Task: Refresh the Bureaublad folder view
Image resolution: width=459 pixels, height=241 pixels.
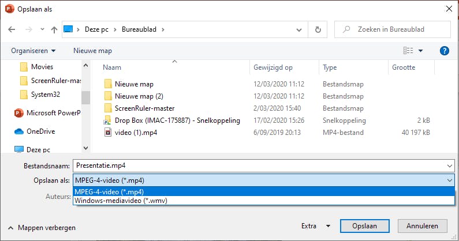Action: pyautogui.click(x=318, y=29)
